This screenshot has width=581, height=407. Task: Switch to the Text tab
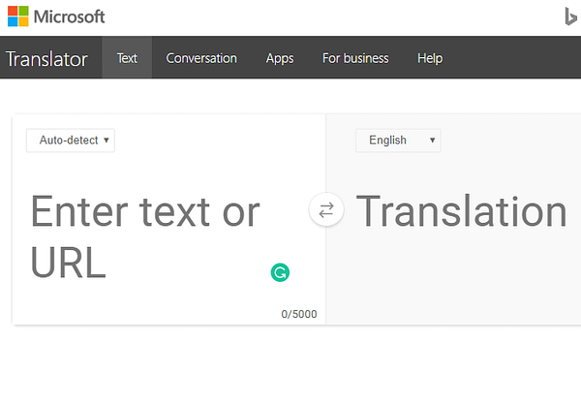(127, 58)
